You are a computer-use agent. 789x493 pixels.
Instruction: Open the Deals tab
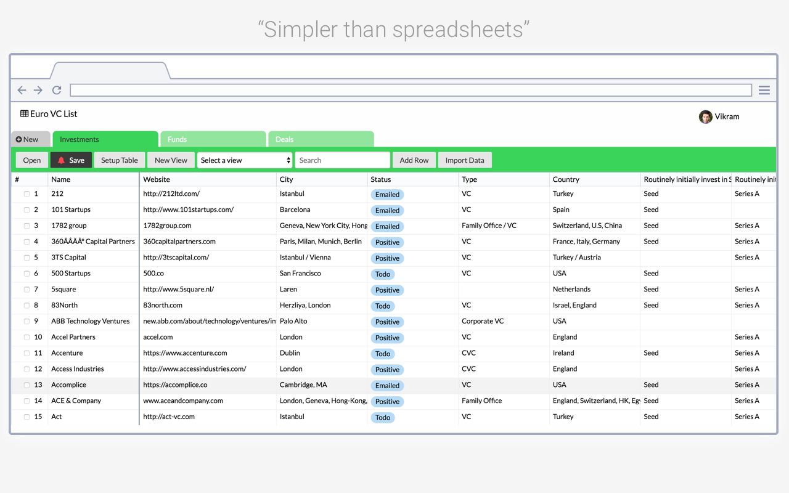[x=321, y=139]
